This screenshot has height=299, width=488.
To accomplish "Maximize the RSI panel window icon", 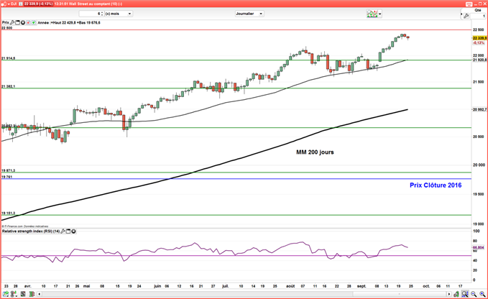I will click(x=68, y=231).
